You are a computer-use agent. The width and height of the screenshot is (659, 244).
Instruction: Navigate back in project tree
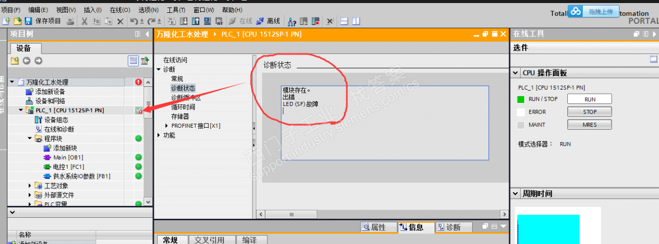point(26,61)
